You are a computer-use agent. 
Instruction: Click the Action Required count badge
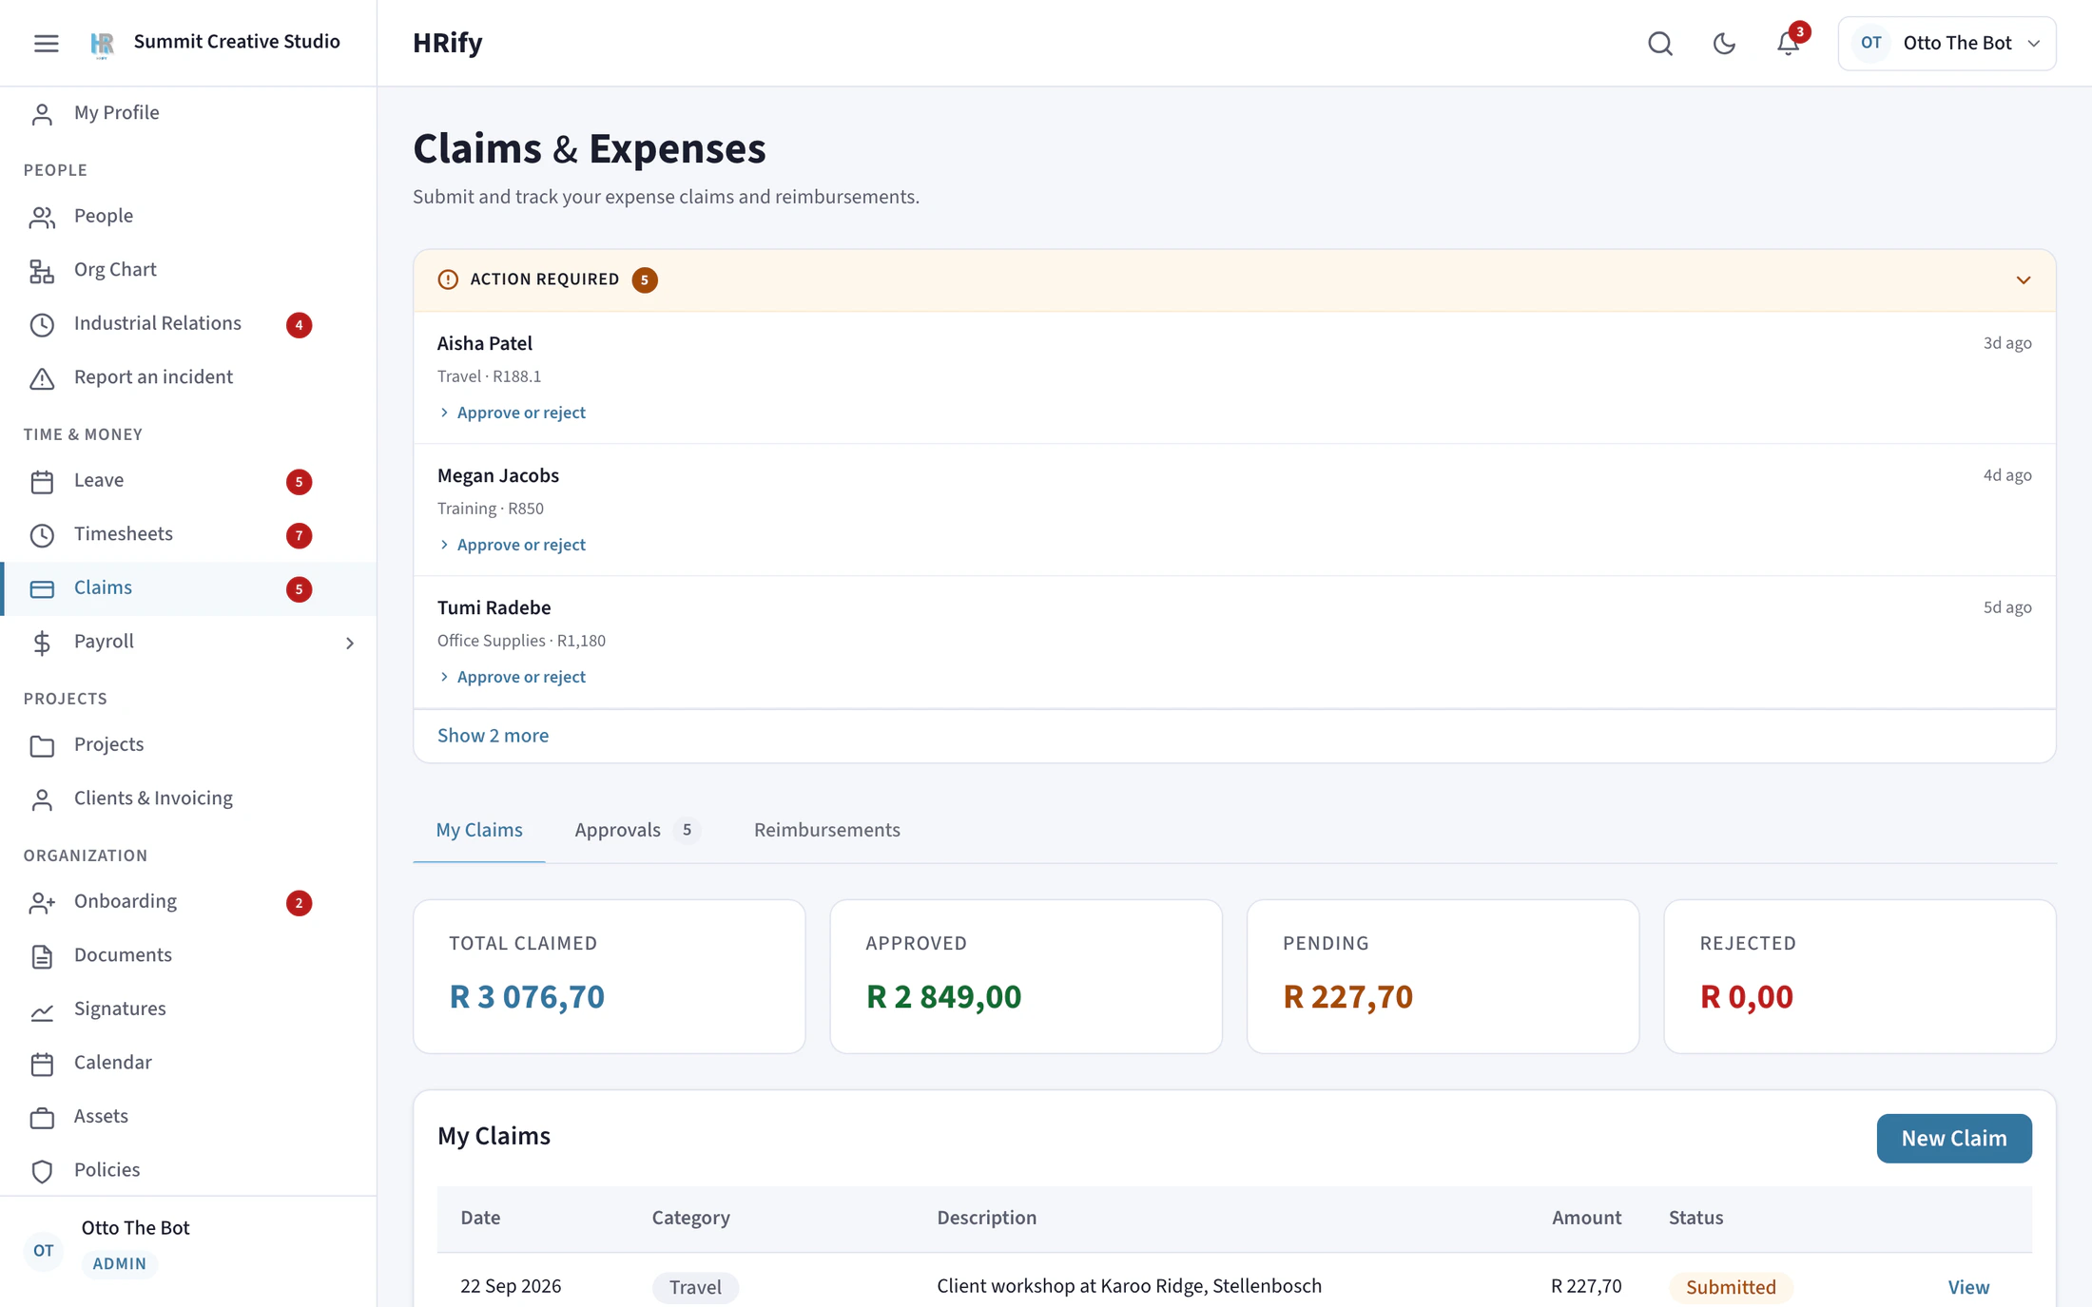tap(645, 280)
